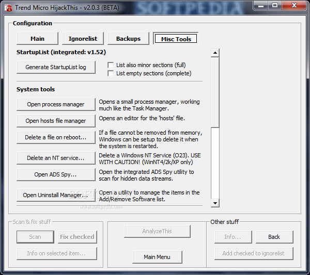Image resolution: width=310 pixels, height=275 pixels.
Task: Select the Misc Tools tab
Action: tap(176, 39)
